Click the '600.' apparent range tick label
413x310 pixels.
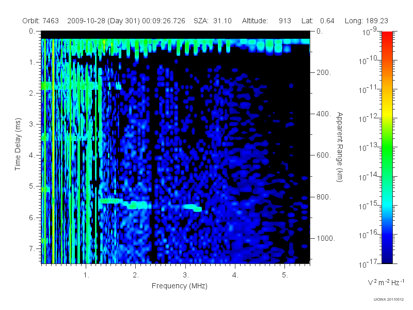pyautogui.click(x=324, y=156)
